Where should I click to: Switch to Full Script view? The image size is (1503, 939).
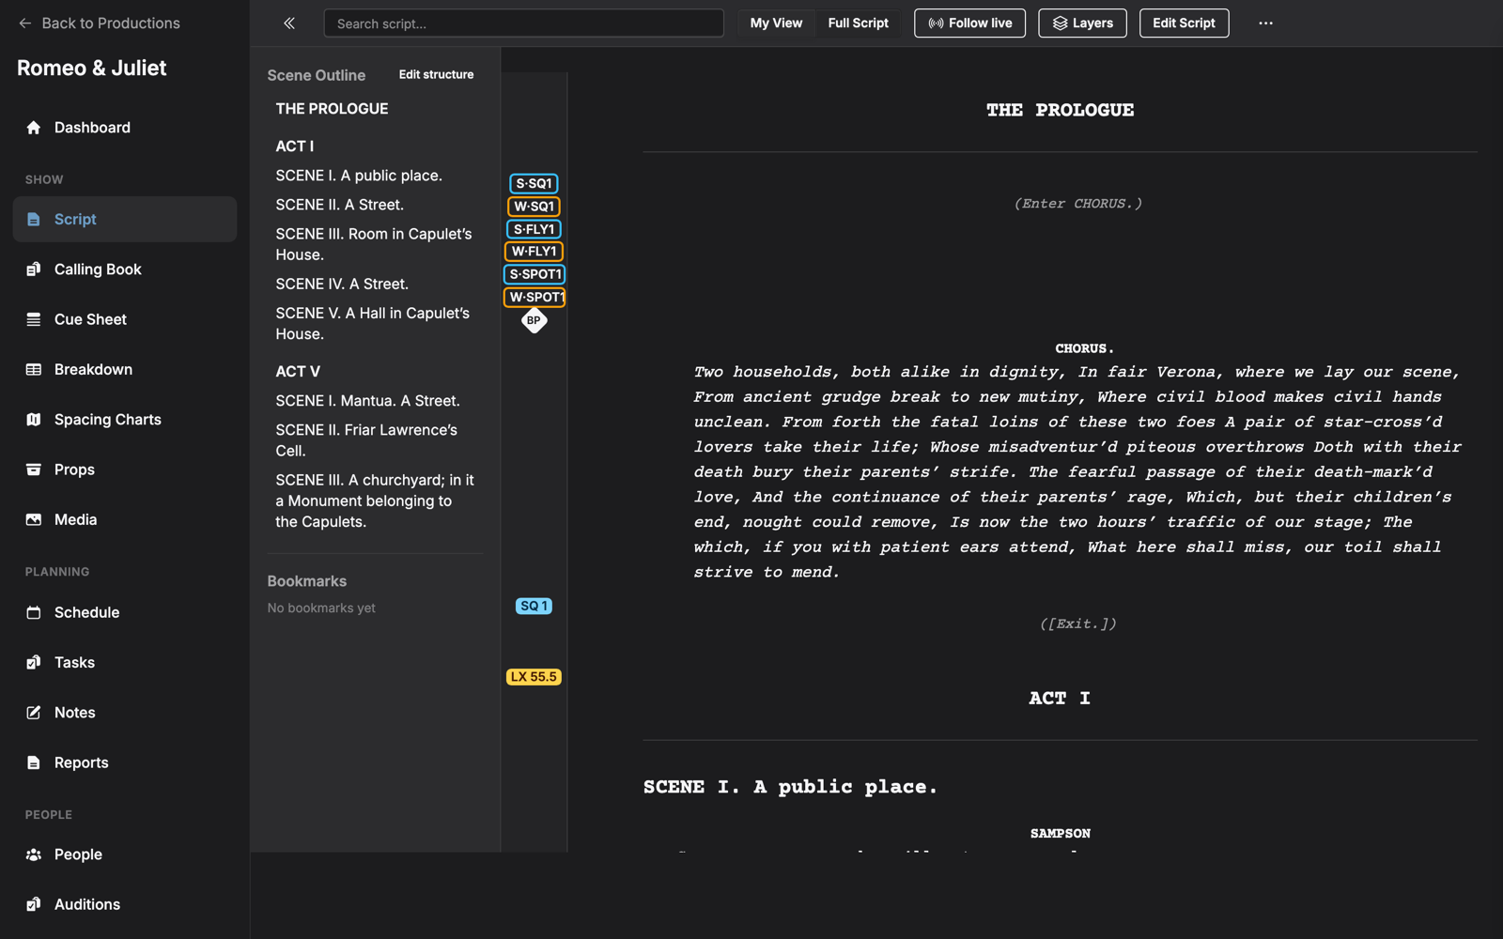[858, 23]
